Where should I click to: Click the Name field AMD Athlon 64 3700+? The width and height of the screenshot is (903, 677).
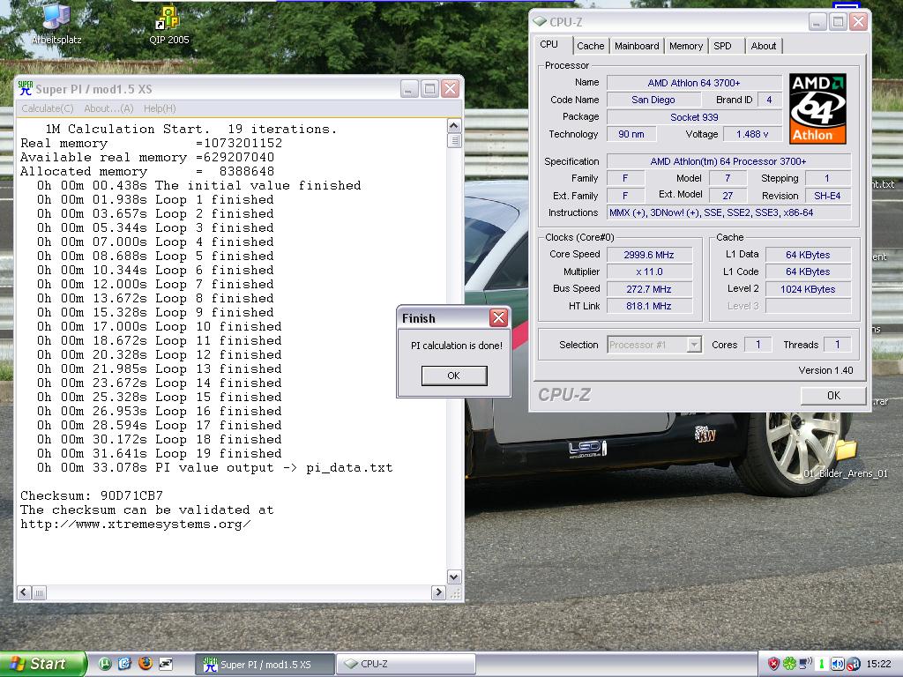pos(694,83)
